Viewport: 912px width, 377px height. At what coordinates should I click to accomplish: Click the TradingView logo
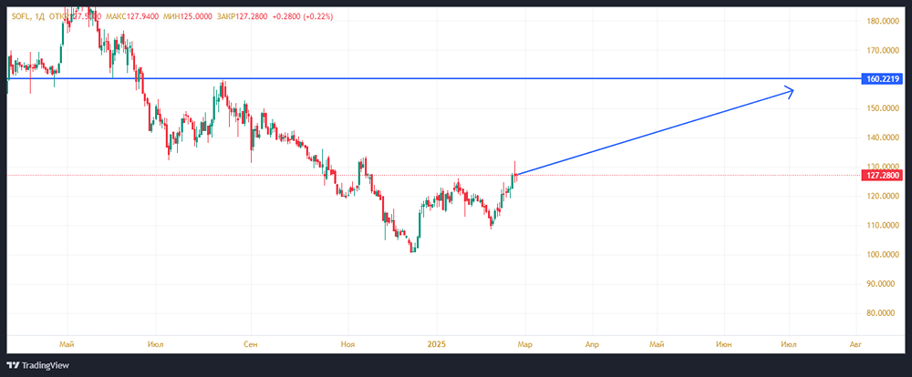click(x=38, y=365)
